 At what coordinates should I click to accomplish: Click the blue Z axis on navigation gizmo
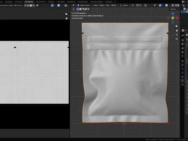pos(173,13)
